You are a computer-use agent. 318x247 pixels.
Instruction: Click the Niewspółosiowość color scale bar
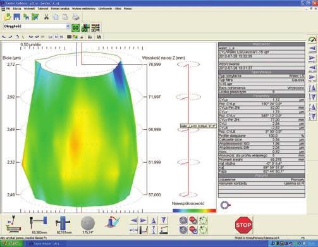194,210
